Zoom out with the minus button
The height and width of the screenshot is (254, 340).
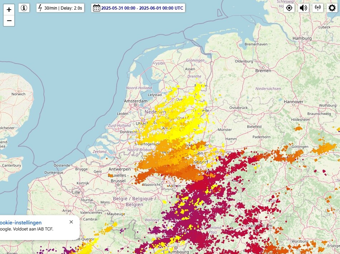click(x=9, y=21)
